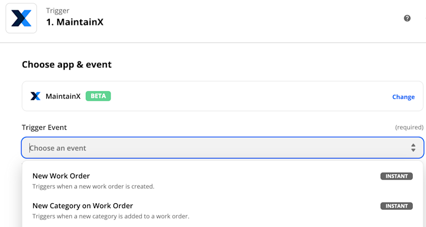Select the New Work Order trigger event
The height and width of the screenshot is (227, 426).
[x=222, y=181]
